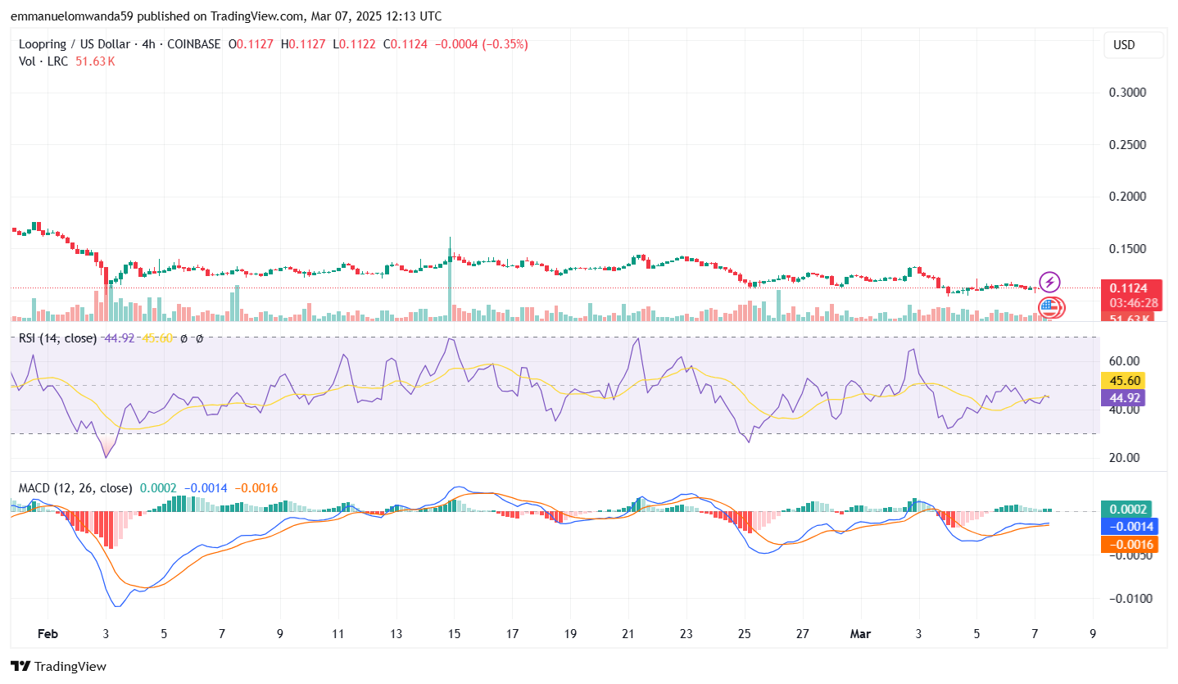
Task: Click the 03:46:28 bar countdown timer
Action: [x=1134, y=302]
